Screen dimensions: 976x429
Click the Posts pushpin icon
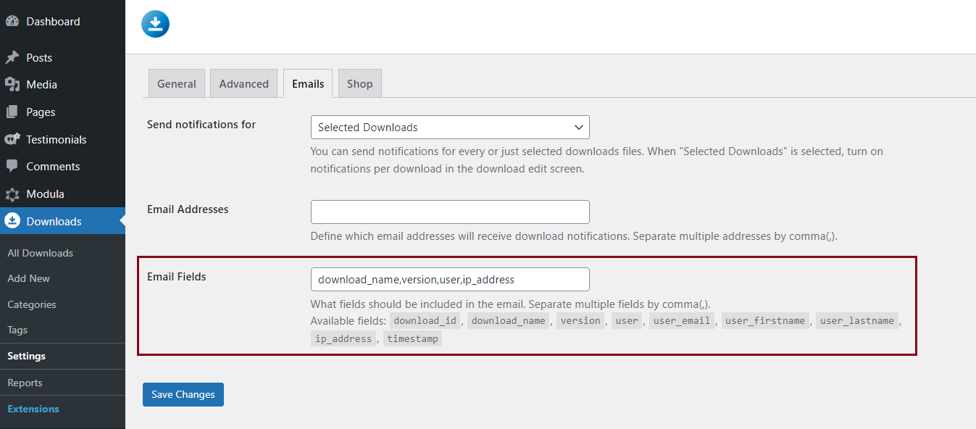tap(12, 57)
